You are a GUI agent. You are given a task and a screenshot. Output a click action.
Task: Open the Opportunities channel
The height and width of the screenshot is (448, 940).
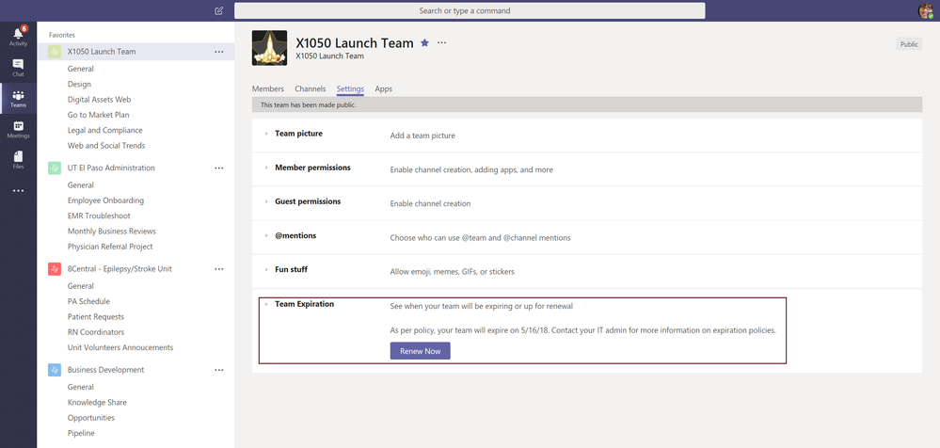tap(91, 418)
